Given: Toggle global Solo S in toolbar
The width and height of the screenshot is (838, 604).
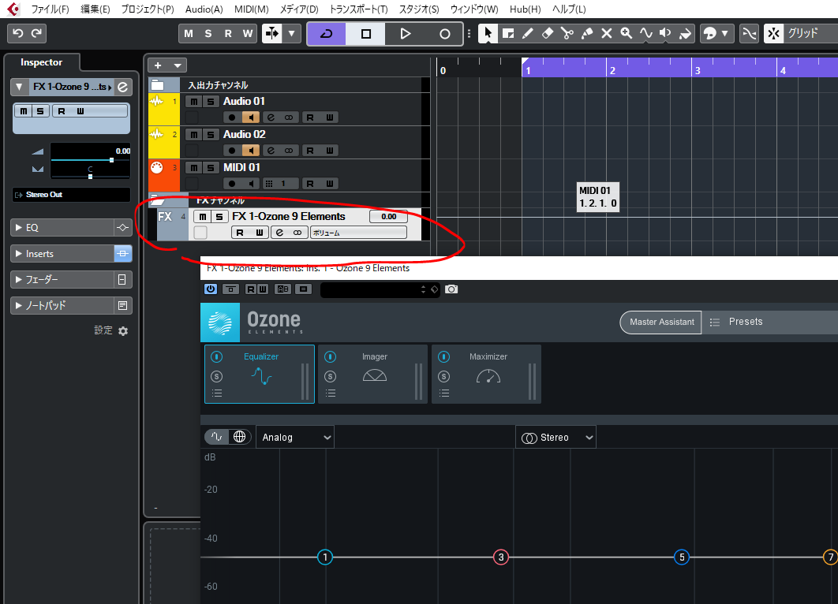Looking at the screenshot, I should (208, 34).
